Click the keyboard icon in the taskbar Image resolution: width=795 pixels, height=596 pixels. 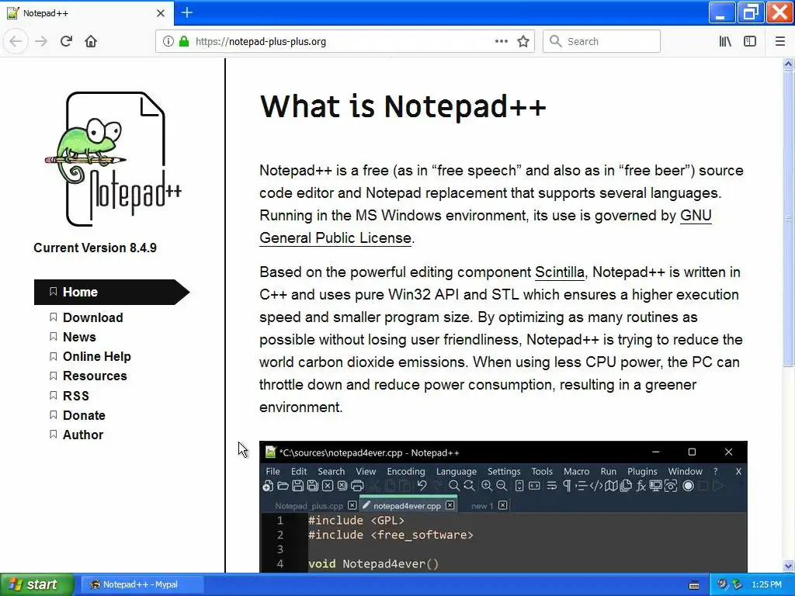pos(694,585)
